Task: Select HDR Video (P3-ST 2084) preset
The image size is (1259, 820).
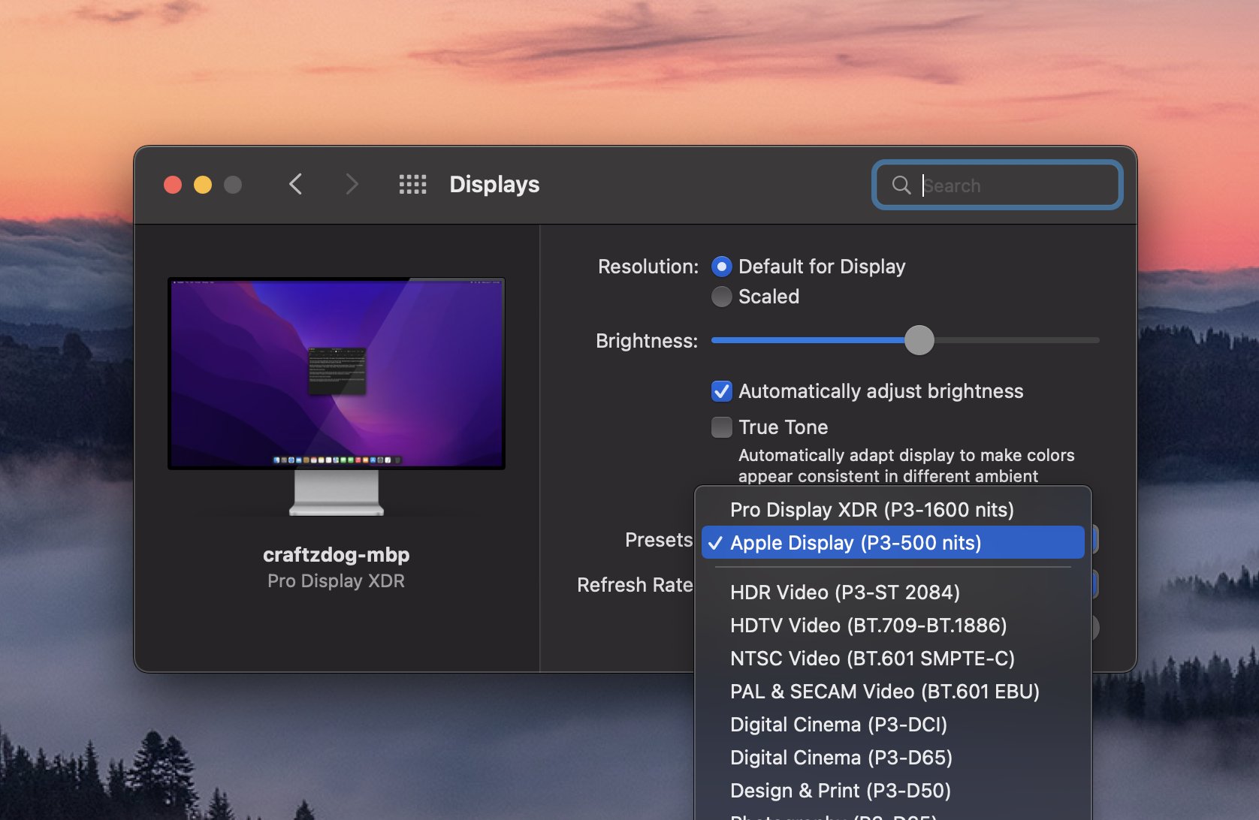Action: tap(844, 592)
